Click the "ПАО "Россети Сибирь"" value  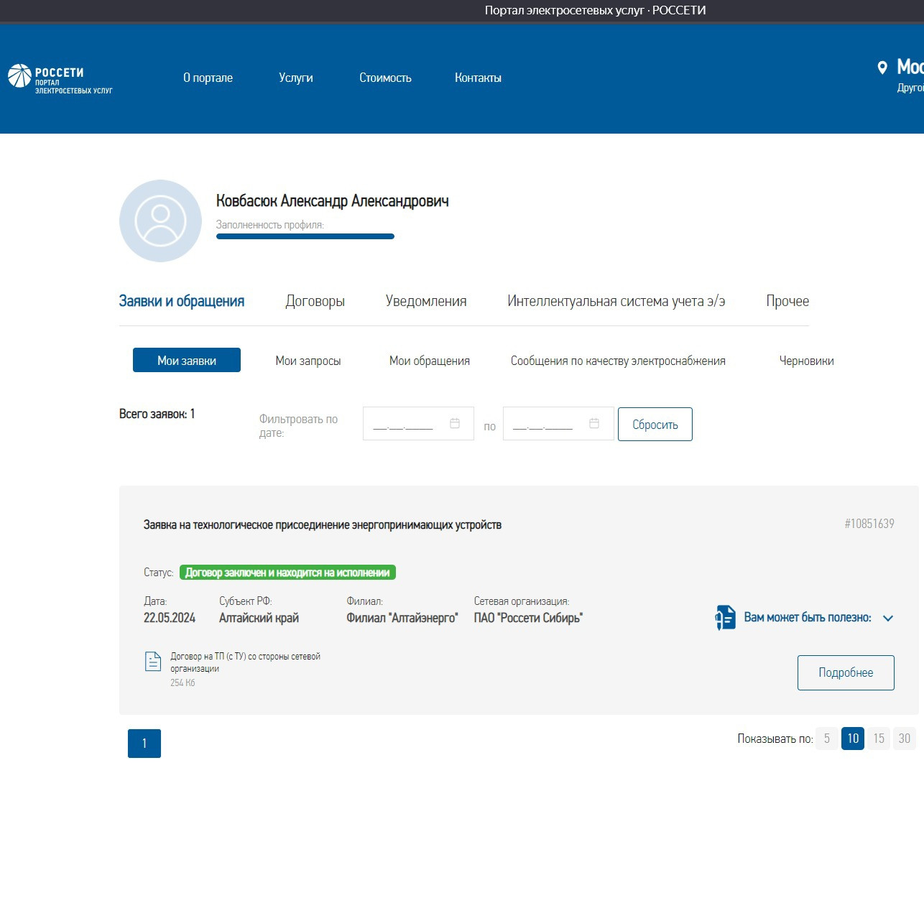pyautogui.click(x=528, y=618)
